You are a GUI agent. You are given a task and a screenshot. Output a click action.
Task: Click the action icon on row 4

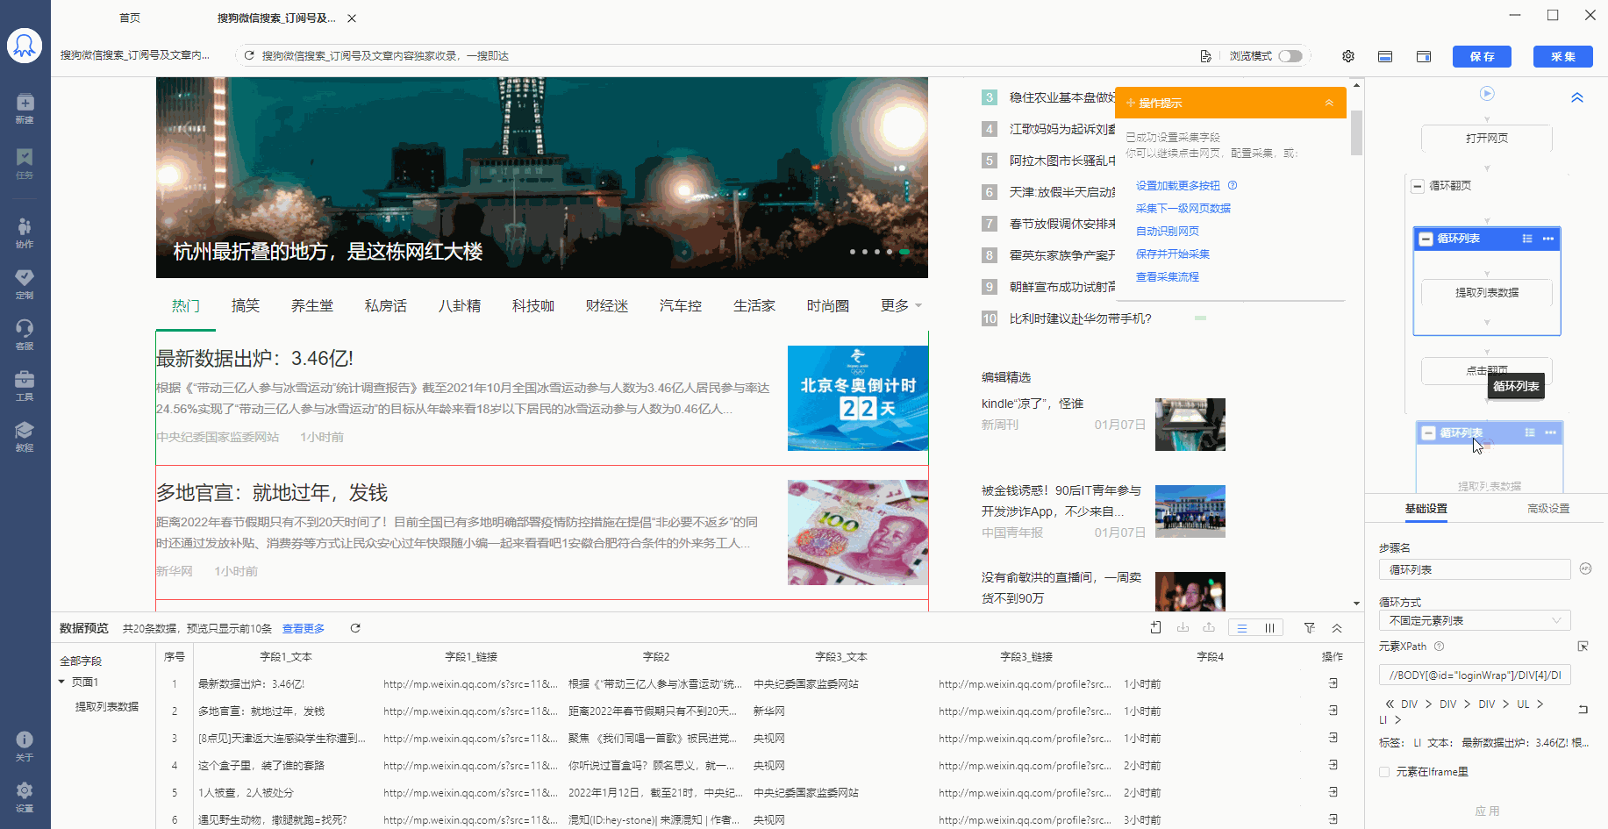(x=1333, y=765)
